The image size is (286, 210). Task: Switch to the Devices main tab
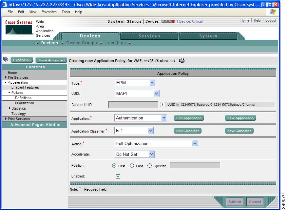[x=90, y=36]
